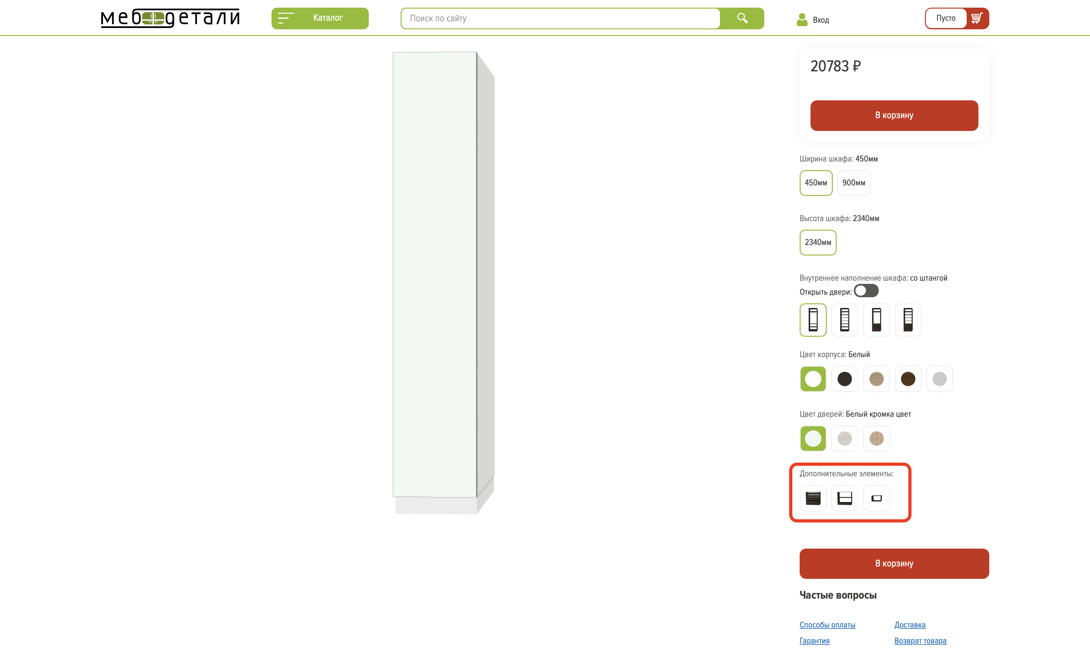Add the small box additional element
Viewport: 1090px width, 648px height.
[x=876, y=498]
